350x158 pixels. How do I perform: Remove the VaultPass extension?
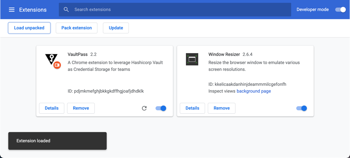pyautogui.click(x=81, y=108)
